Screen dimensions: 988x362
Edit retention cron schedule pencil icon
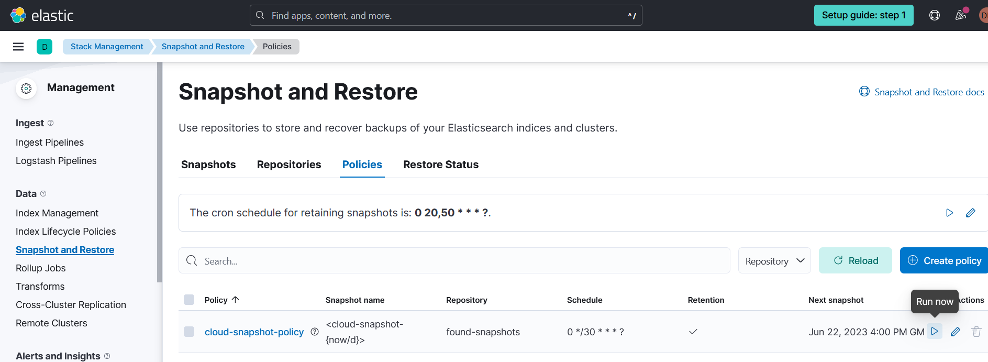970,213
